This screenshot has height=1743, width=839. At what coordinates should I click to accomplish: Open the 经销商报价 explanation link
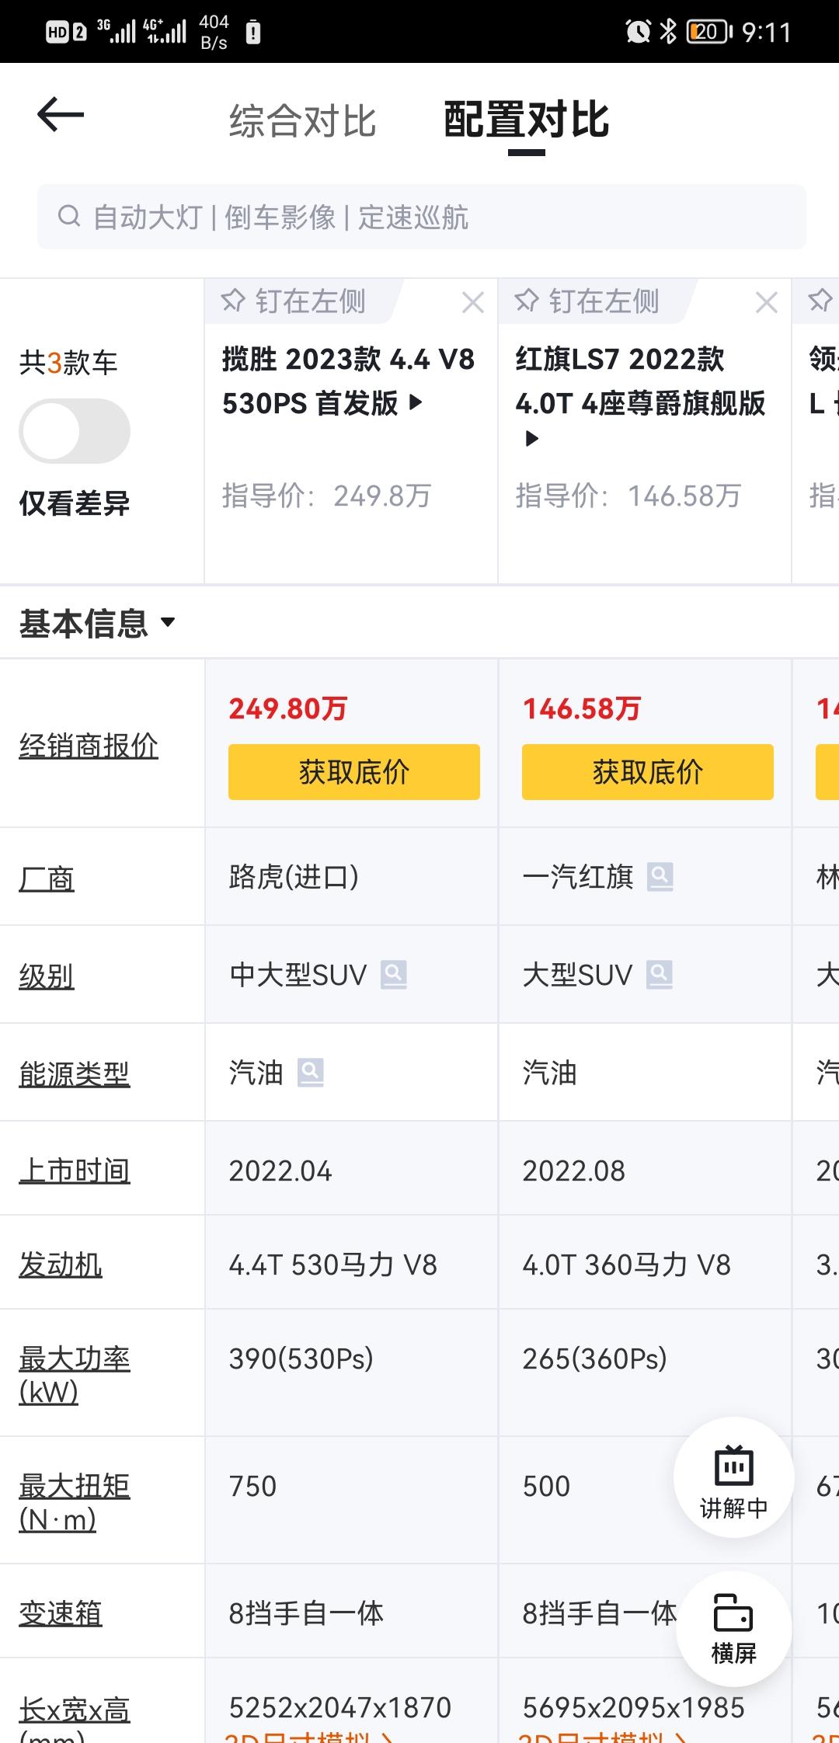(89, 746)
